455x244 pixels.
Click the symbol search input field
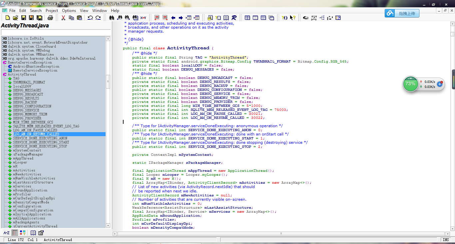pyautogui.click(x=56, y=32)
